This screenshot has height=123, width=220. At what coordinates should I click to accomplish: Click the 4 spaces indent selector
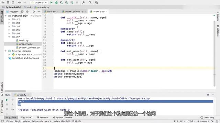click(203, 121)
